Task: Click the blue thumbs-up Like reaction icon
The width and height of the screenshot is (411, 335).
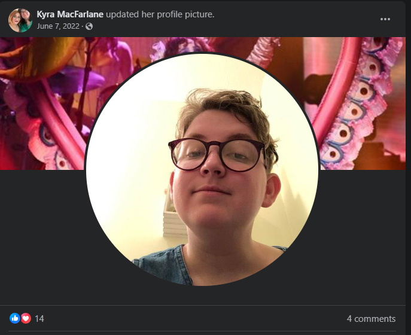Action: point(15,318)
